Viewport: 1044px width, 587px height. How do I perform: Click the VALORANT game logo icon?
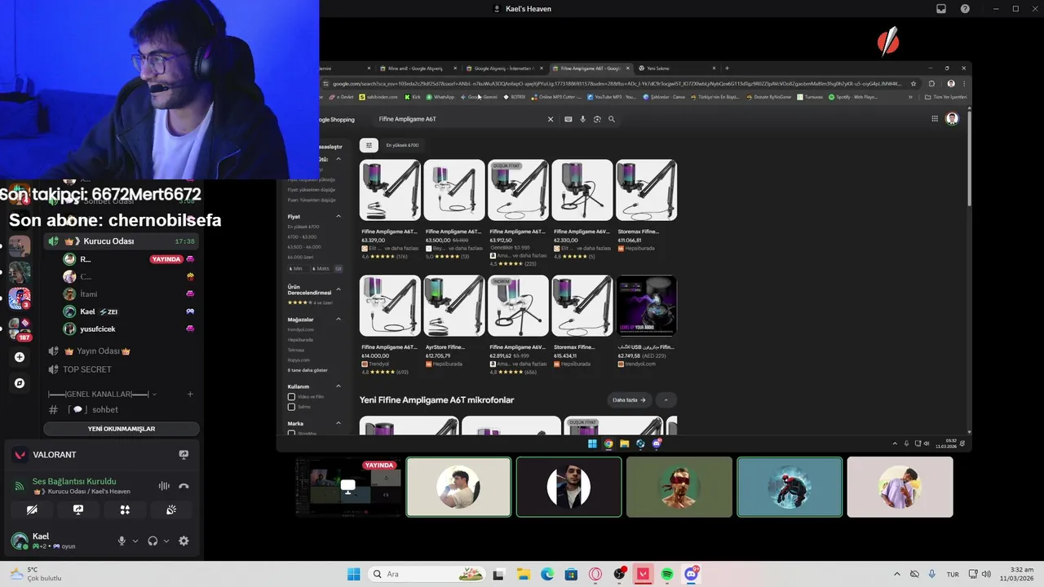[x=20, y=455]
